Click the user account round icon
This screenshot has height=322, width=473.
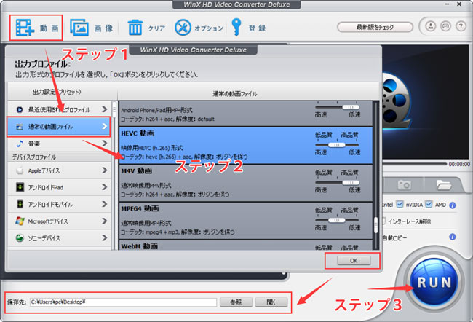click(x=431, y=26)
